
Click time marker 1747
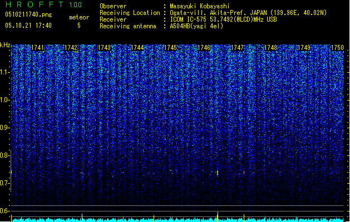click(x=237, y=48)
